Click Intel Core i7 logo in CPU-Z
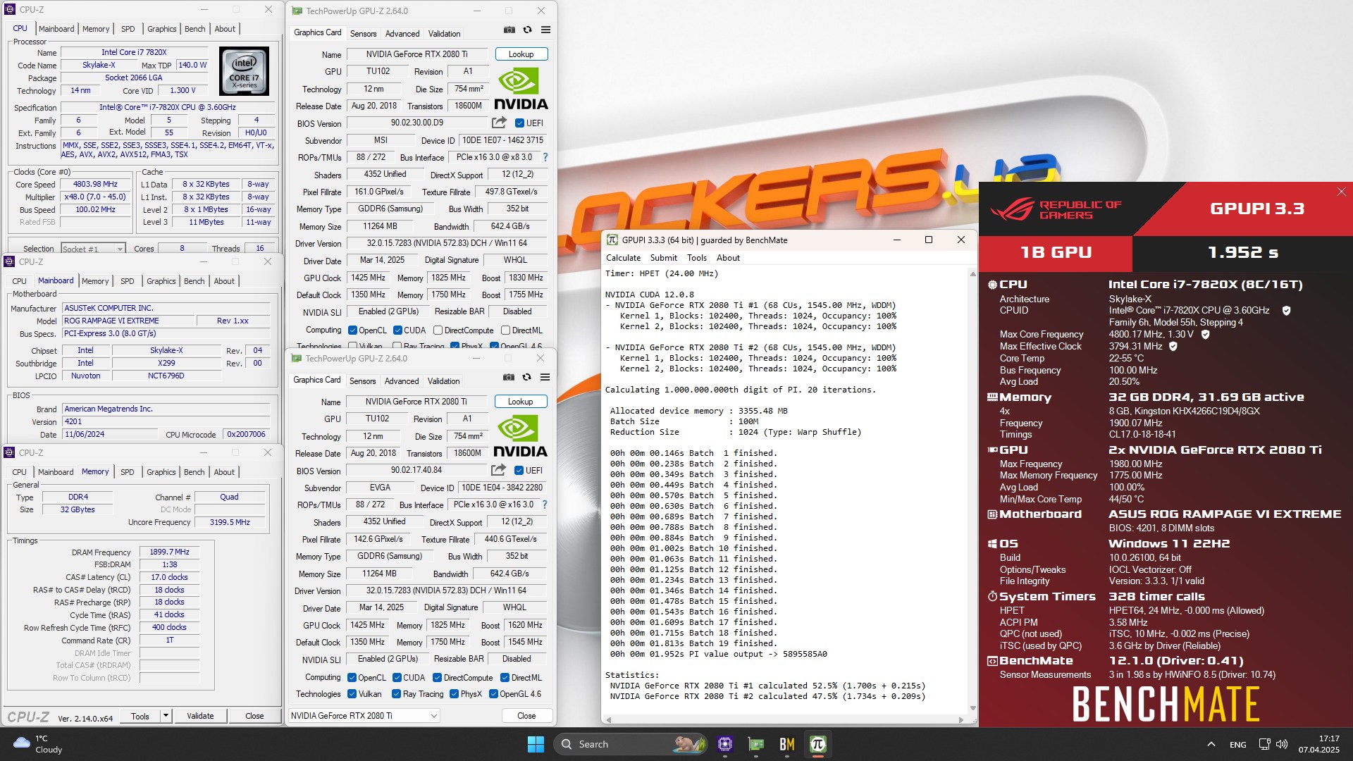The width and height of the screenshot is (1353, 761). coord(244,71)
